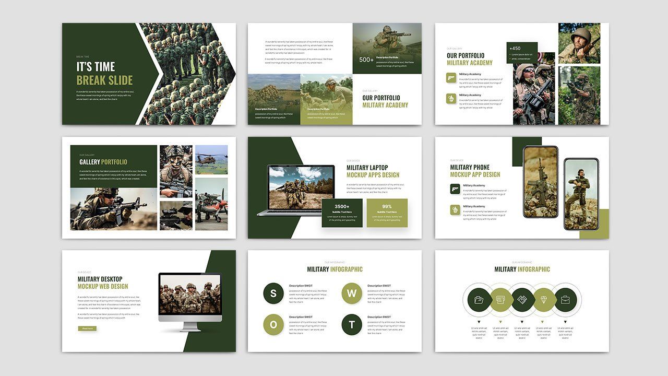
Task: Select the helicopter photo in Gallery Portfolio
Action: [x=211, y=159]
